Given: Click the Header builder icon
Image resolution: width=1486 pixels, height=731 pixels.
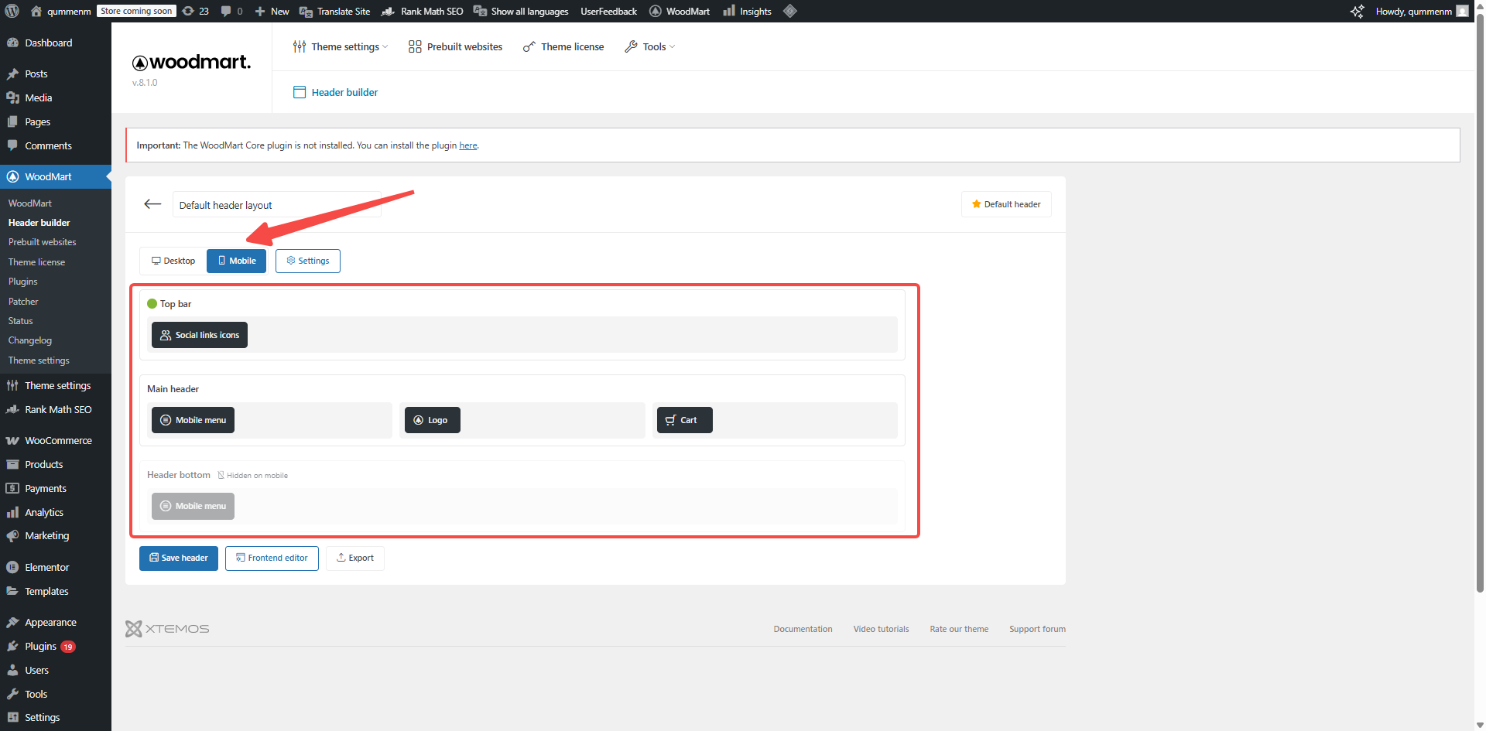Looking at the screenshot, I should [300, 92].
